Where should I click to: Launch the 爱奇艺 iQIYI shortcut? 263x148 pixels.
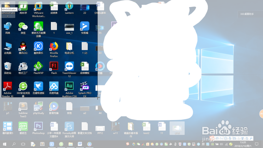[23, 128]
